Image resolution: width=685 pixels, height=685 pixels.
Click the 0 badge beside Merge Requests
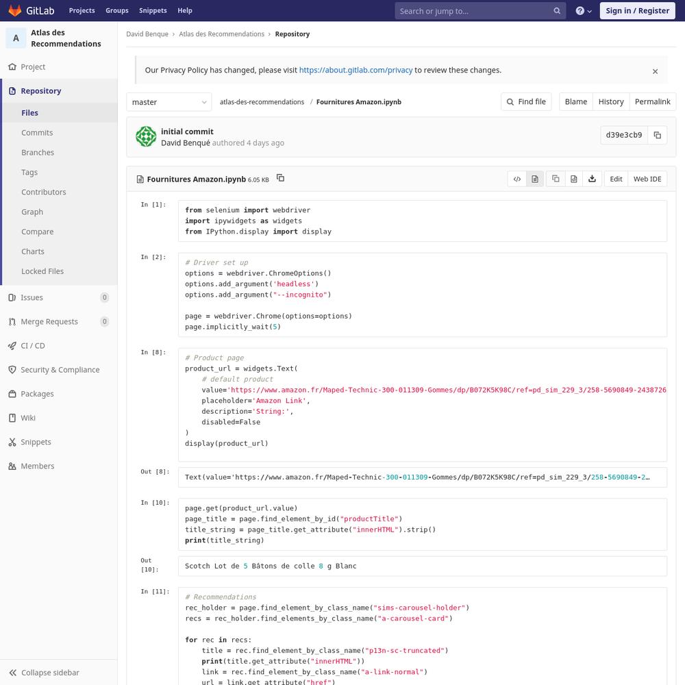[x=104, y=321]
